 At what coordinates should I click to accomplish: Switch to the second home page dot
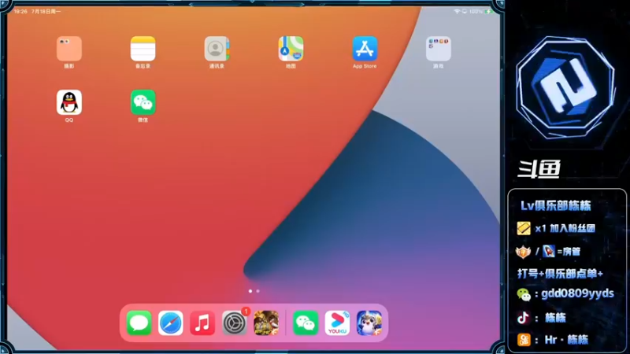[x=258, y=291]
